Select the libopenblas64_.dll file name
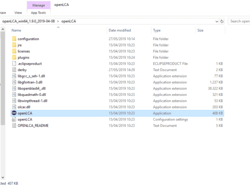This screenshot has width=250, height=187. (31, 89)
